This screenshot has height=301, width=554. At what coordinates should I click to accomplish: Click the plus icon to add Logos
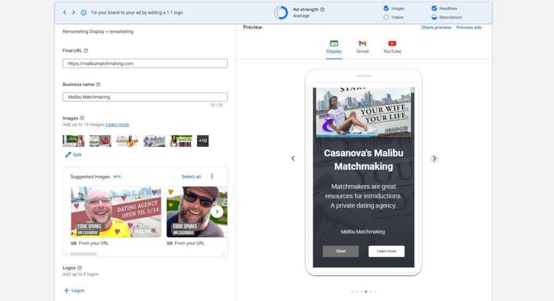tap(67, 290)
